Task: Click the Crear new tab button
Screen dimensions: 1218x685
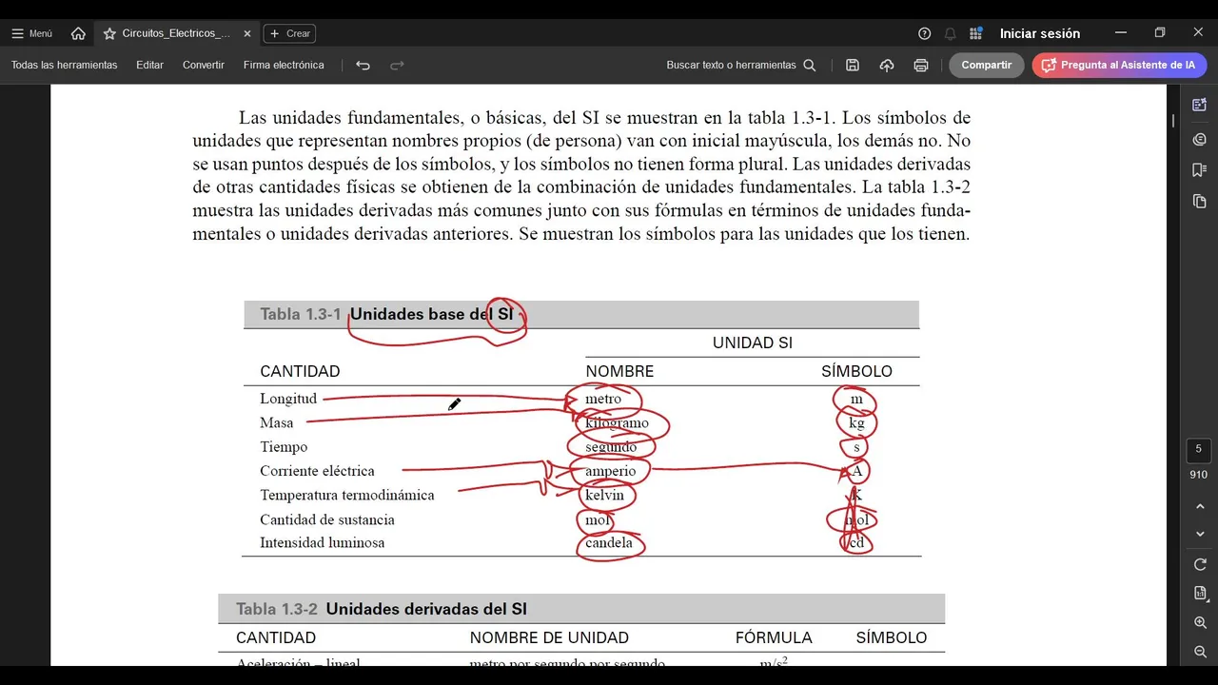Action: click(289, 33)
